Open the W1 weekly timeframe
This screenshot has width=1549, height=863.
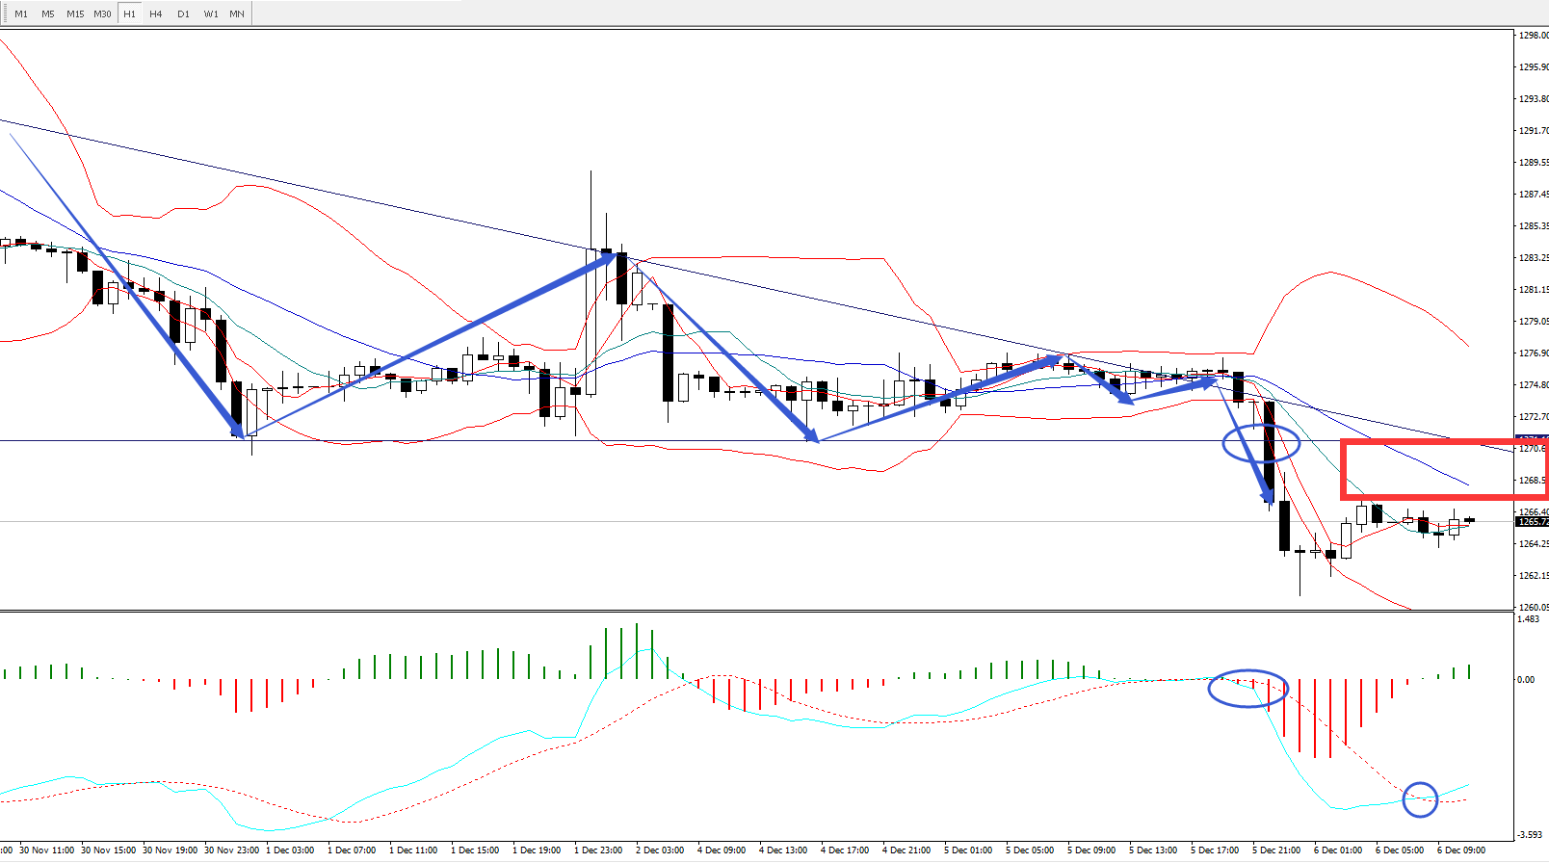[210, 13]
